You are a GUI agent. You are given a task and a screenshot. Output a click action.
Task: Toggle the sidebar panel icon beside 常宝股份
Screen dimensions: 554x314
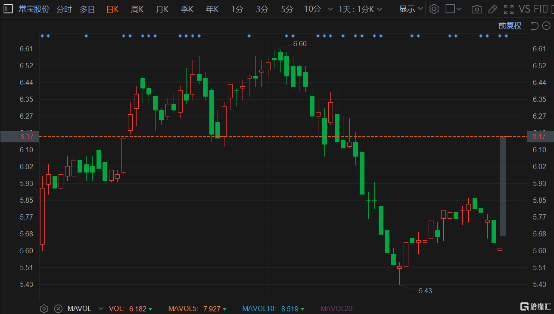[x=8, y=9]
